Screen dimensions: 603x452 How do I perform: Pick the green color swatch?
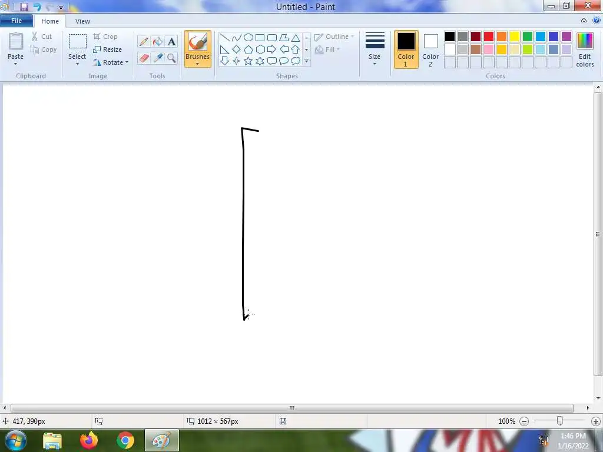point(528,36)
